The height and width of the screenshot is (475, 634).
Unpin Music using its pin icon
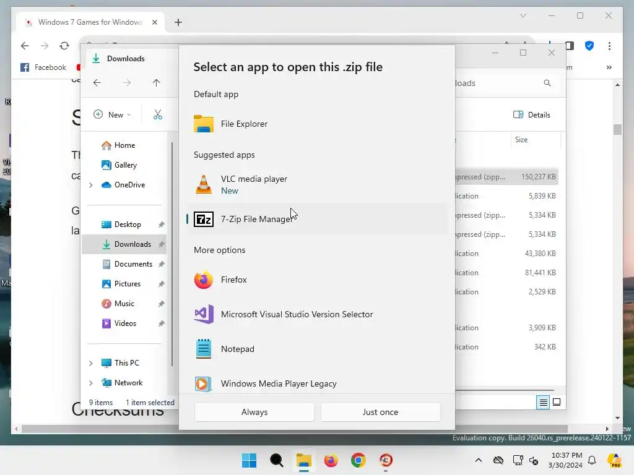tap(162, 304)
